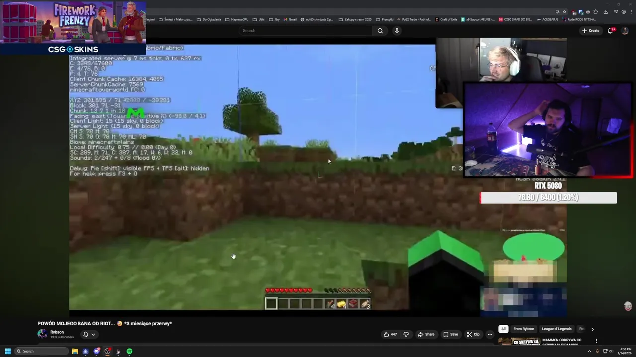Viewport: 636px width, 357px height.
Task: Select the From Rybson filter chip
Action: click(524, 329)
